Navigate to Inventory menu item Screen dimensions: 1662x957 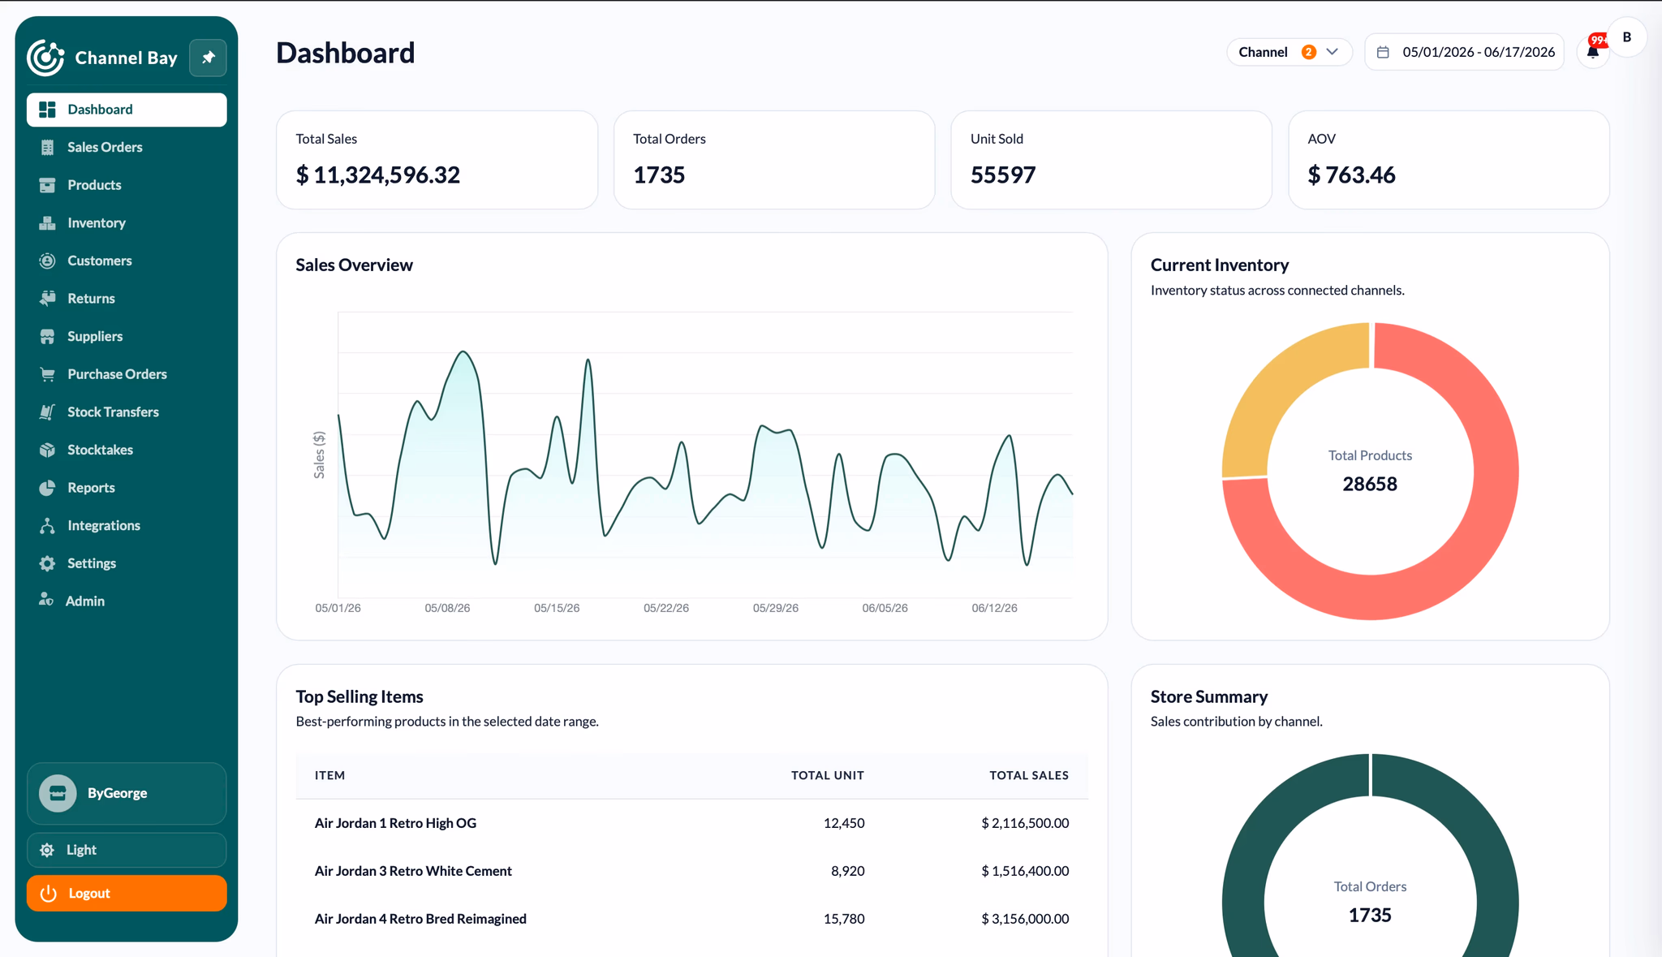127,222
